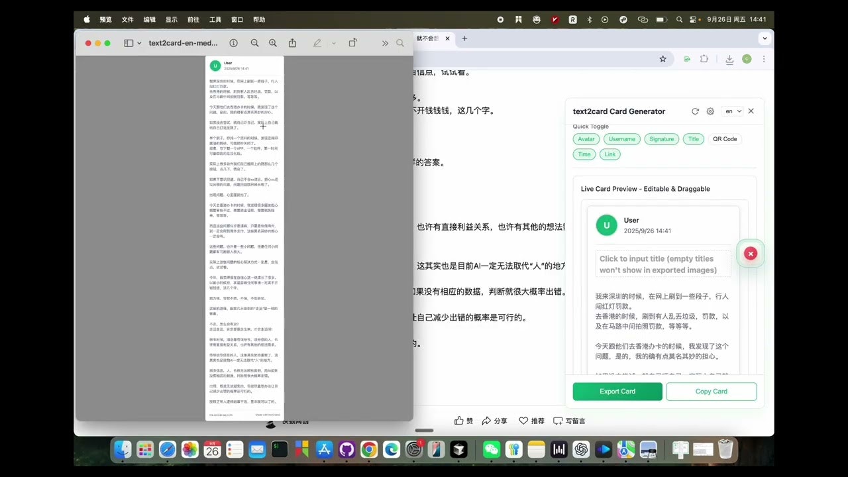Open the Chrome profile avatar
The width and height of the screenshot is (848, 477).
pyautogui.click(x=747, y=59)
